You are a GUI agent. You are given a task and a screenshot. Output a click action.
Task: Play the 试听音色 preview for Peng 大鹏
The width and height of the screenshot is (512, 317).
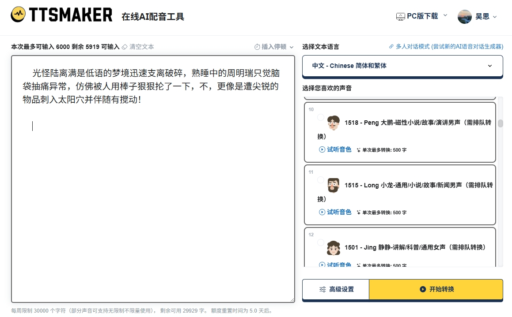[335, 149]
